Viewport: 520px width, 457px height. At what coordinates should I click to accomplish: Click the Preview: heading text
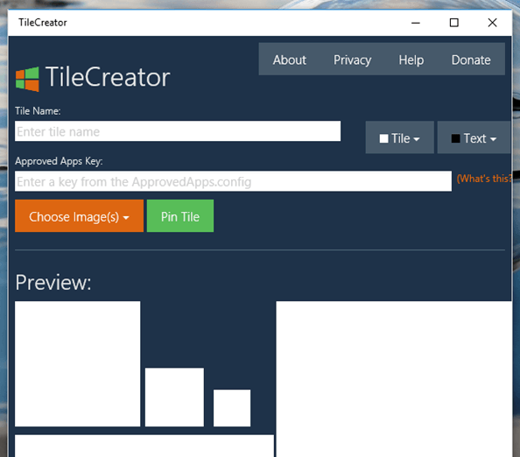pos(53,283)
